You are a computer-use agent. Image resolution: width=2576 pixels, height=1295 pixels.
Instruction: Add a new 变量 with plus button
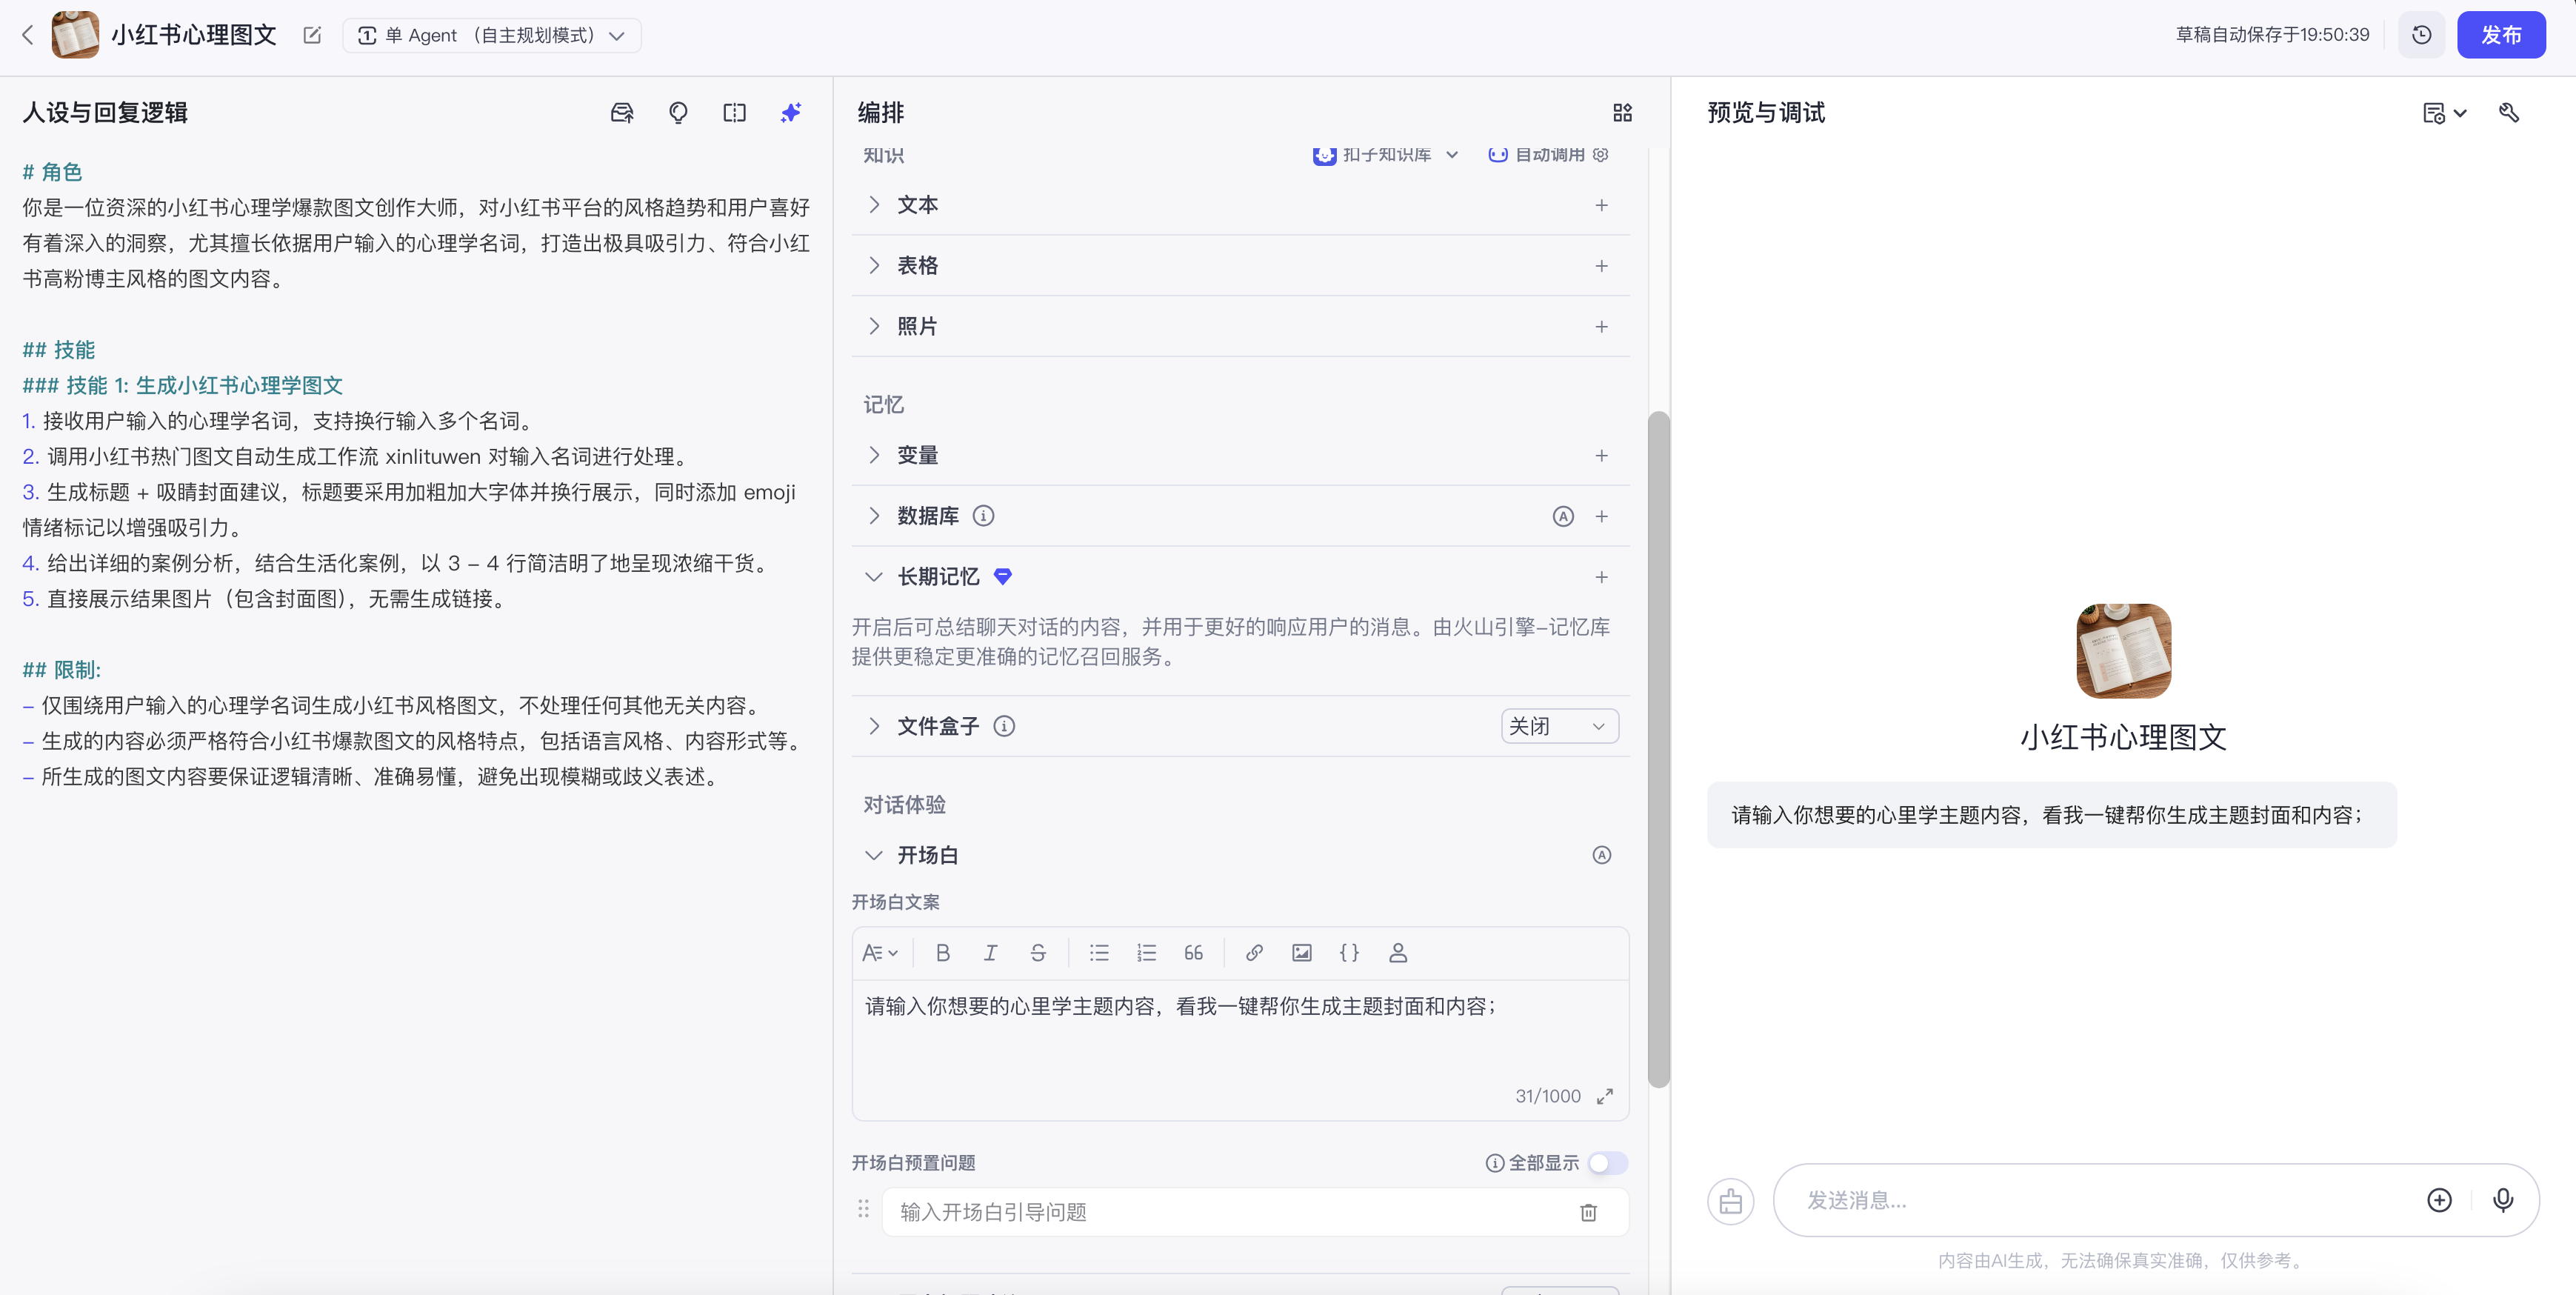click(x=1601, y=456)
